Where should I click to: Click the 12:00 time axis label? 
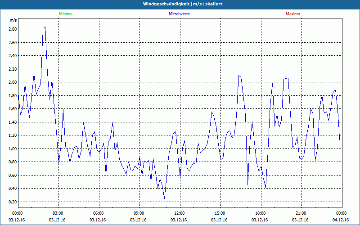180,213
